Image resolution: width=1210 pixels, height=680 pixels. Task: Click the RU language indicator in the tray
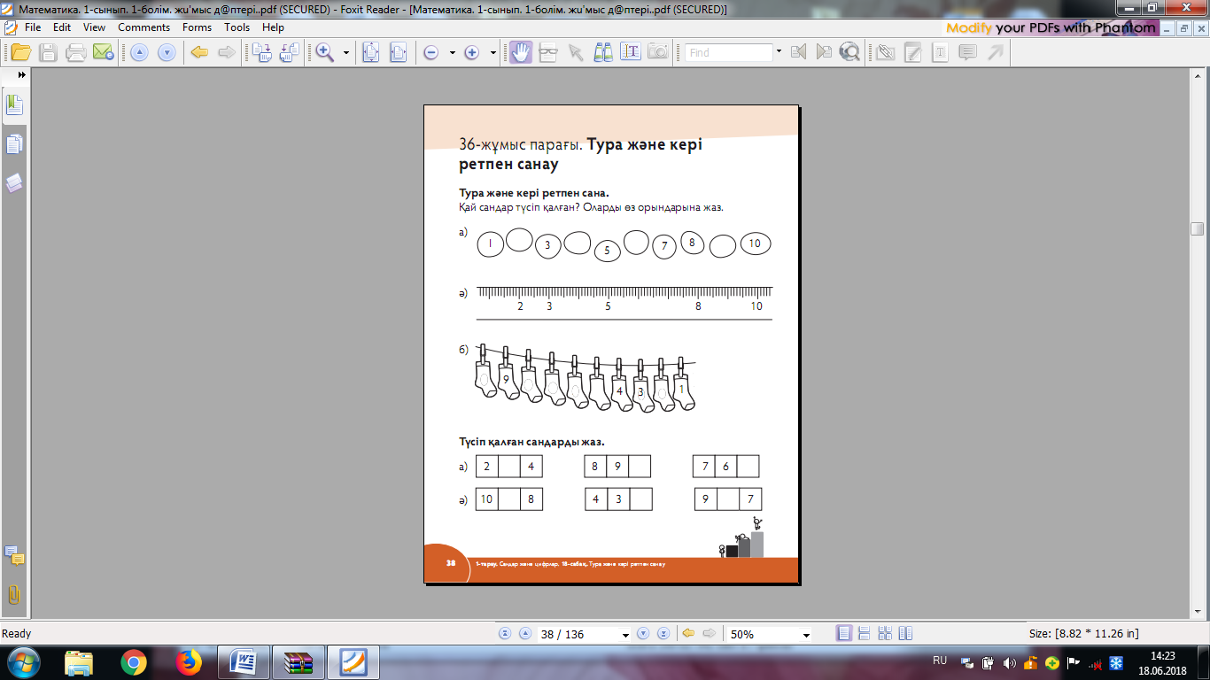[x=940, y=661]
